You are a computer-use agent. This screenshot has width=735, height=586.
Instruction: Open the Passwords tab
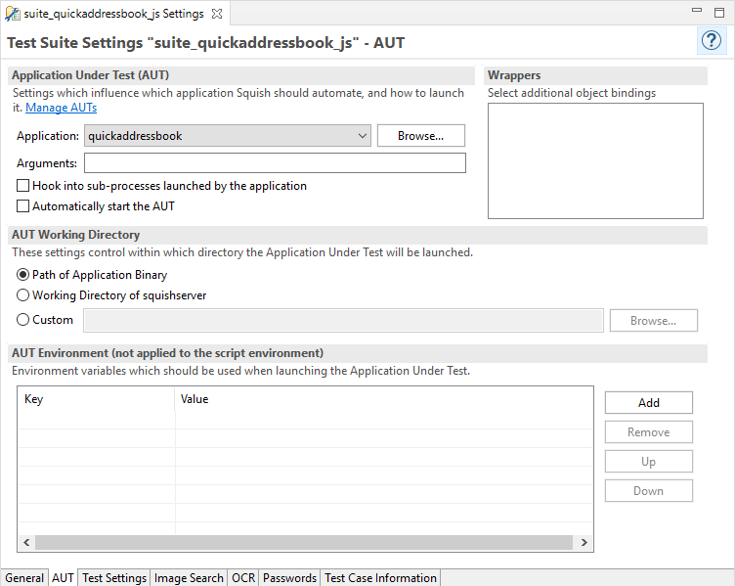point(289,578)
